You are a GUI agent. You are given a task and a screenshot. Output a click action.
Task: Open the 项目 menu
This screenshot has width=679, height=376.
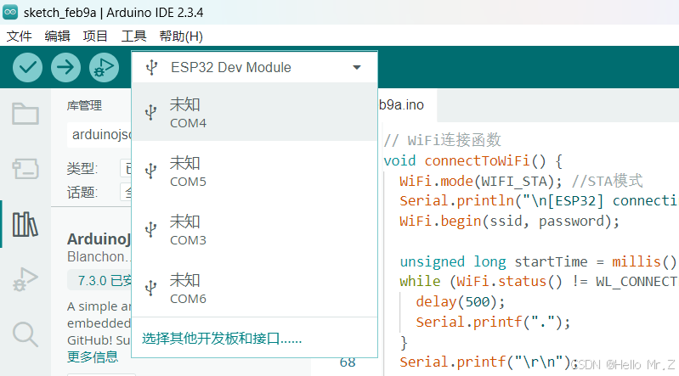pos(95,36)
